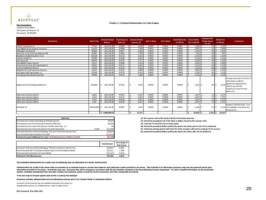Click footnote '(5) Third party (Paying Agent)'
Viewport: 266px width, 200px height.
(x=180, y=129)
